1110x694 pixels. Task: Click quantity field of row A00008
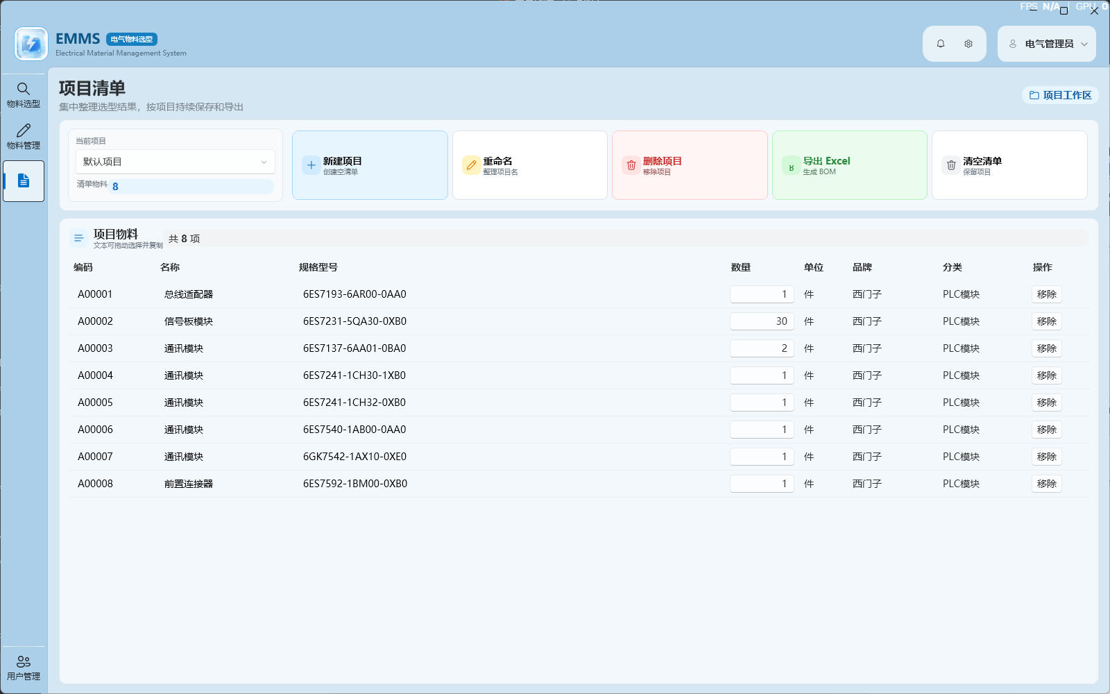click(762, 484)
